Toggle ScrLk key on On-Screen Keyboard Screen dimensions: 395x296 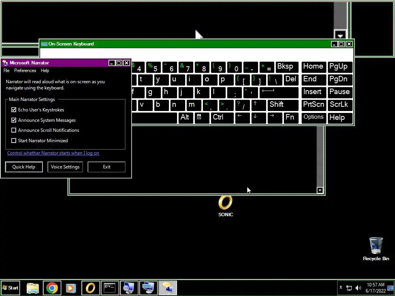tap(340, 105)
